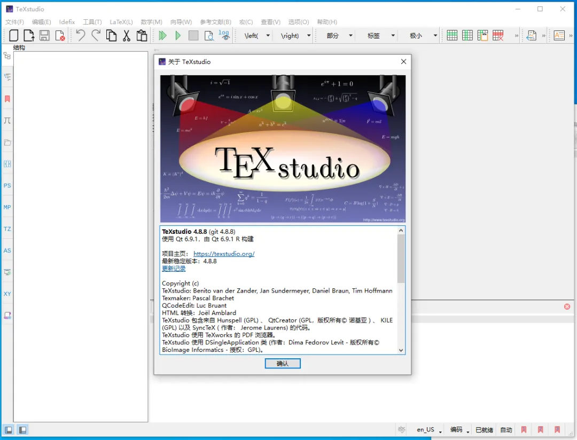Toggle status bar bookmark 2
Image resolution: width=577 pixels, height=440 pixels.
pos(540,430)
